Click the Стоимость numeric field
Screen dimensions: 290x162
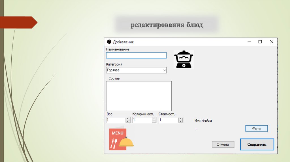tap(169, 120)
